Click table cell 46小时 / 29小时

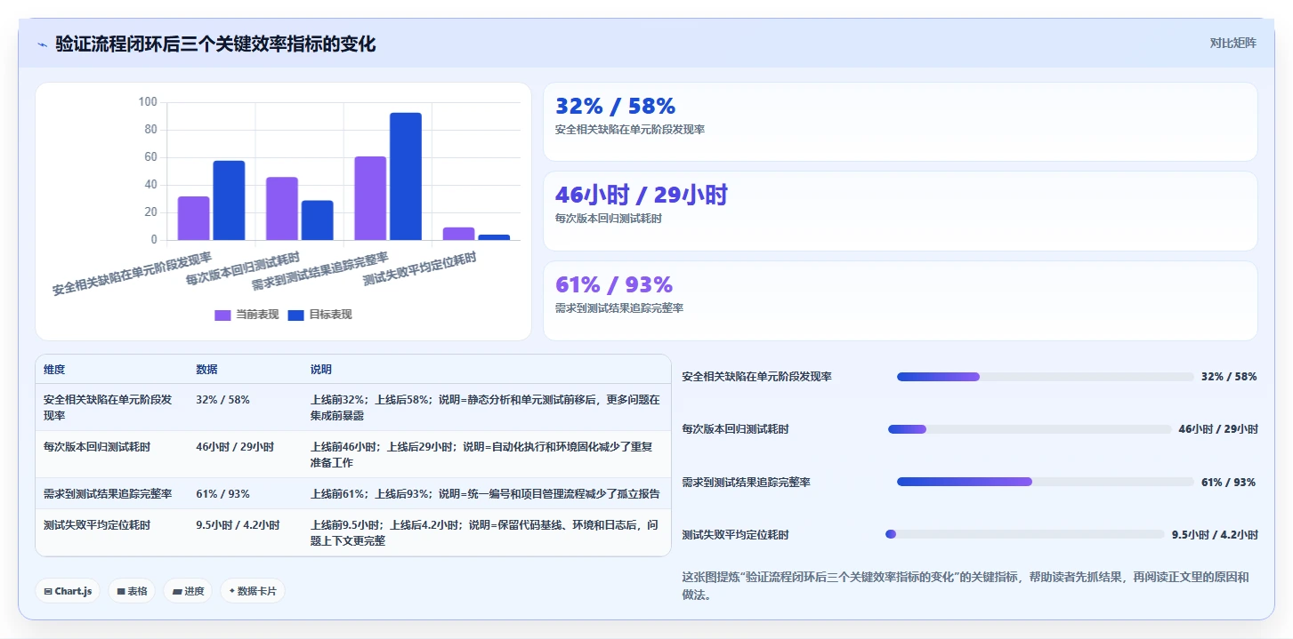point(235,447)
